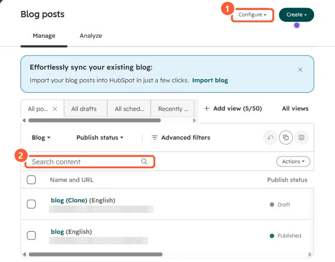Viewport: 335px width, 262px height.
Task: Select the All posts view tab
Action: [38, 109]
